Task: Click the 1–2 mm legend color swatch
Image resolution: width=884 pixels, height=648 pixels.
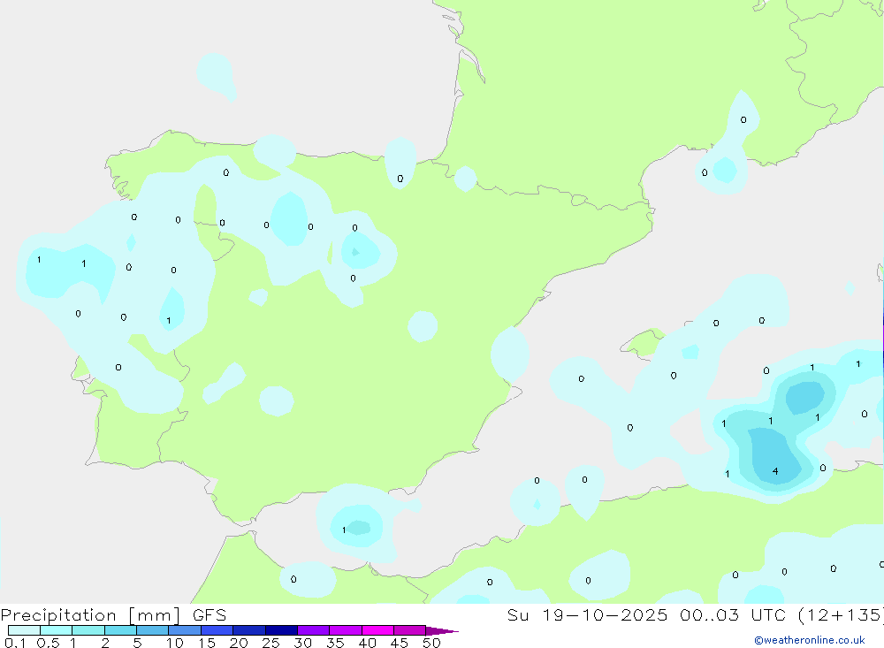Action: 88,630
